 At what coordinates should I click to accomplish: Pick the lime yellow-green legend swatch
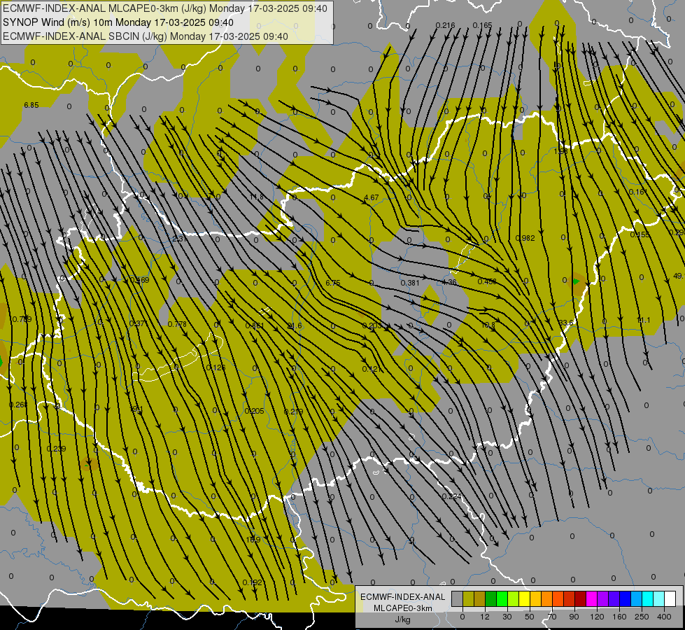514,598
